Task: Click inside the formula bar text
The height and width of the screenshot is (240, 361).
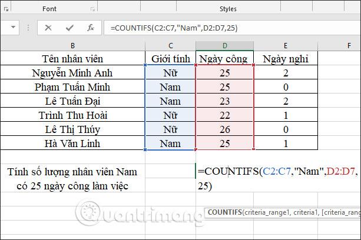Action: pyautogui.click(x=174, y=28)
